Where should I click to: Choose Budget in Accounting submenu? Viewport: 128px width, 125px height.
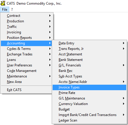pyautogui.click(x=89, y=109)
